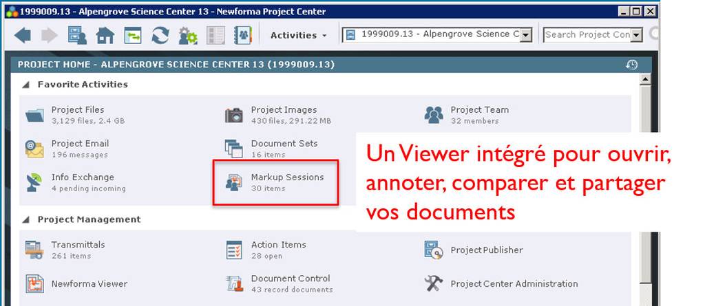The image size is (705, 306).
Task: Open Project Images camera icon
Action: (x=234, y=115)
